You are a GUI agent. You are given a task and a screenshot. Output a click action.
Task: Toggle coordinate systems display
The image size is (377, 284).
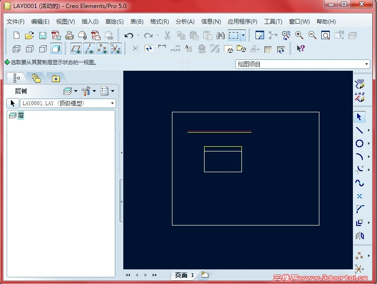click(116, 49)
